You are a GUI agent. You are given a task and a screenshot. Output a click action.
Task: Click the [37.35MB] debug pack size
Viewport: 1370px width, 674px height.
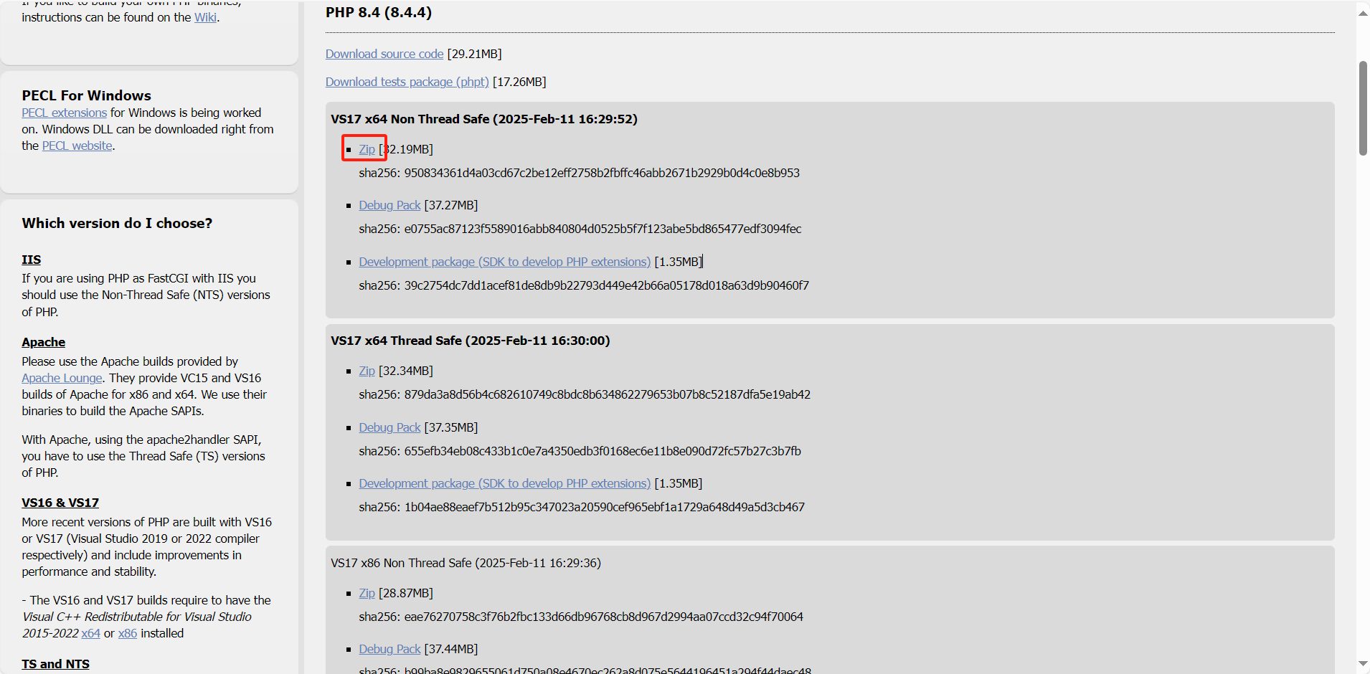click(x=451, y=427)
